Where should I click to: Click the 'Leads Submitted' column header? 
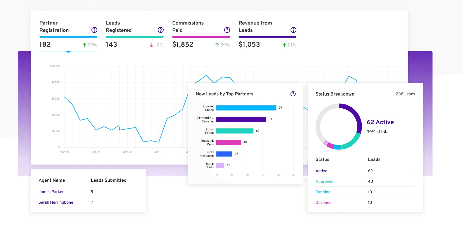pos(109,180)
